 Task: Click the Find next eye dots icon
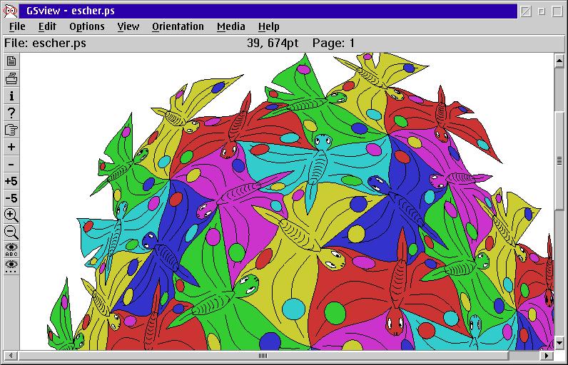coord(11,266)
